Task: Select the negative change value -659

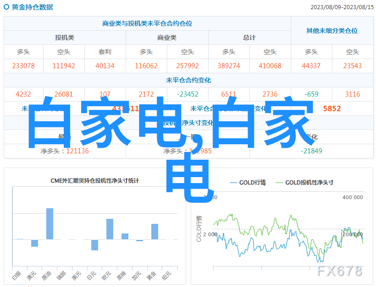Action: 311,94
